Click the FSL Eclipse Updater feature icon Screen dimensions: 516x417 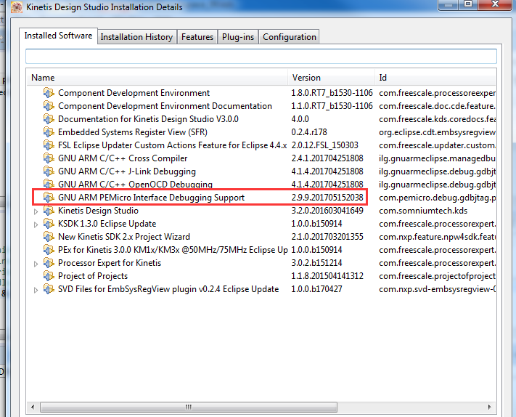(49, 145)
